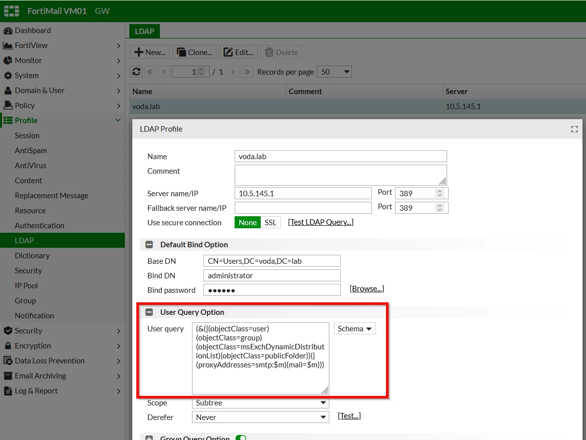Screen dimensions: 586x440
Task: Collapse the User Query Option section
Action: tap(149, 312)
